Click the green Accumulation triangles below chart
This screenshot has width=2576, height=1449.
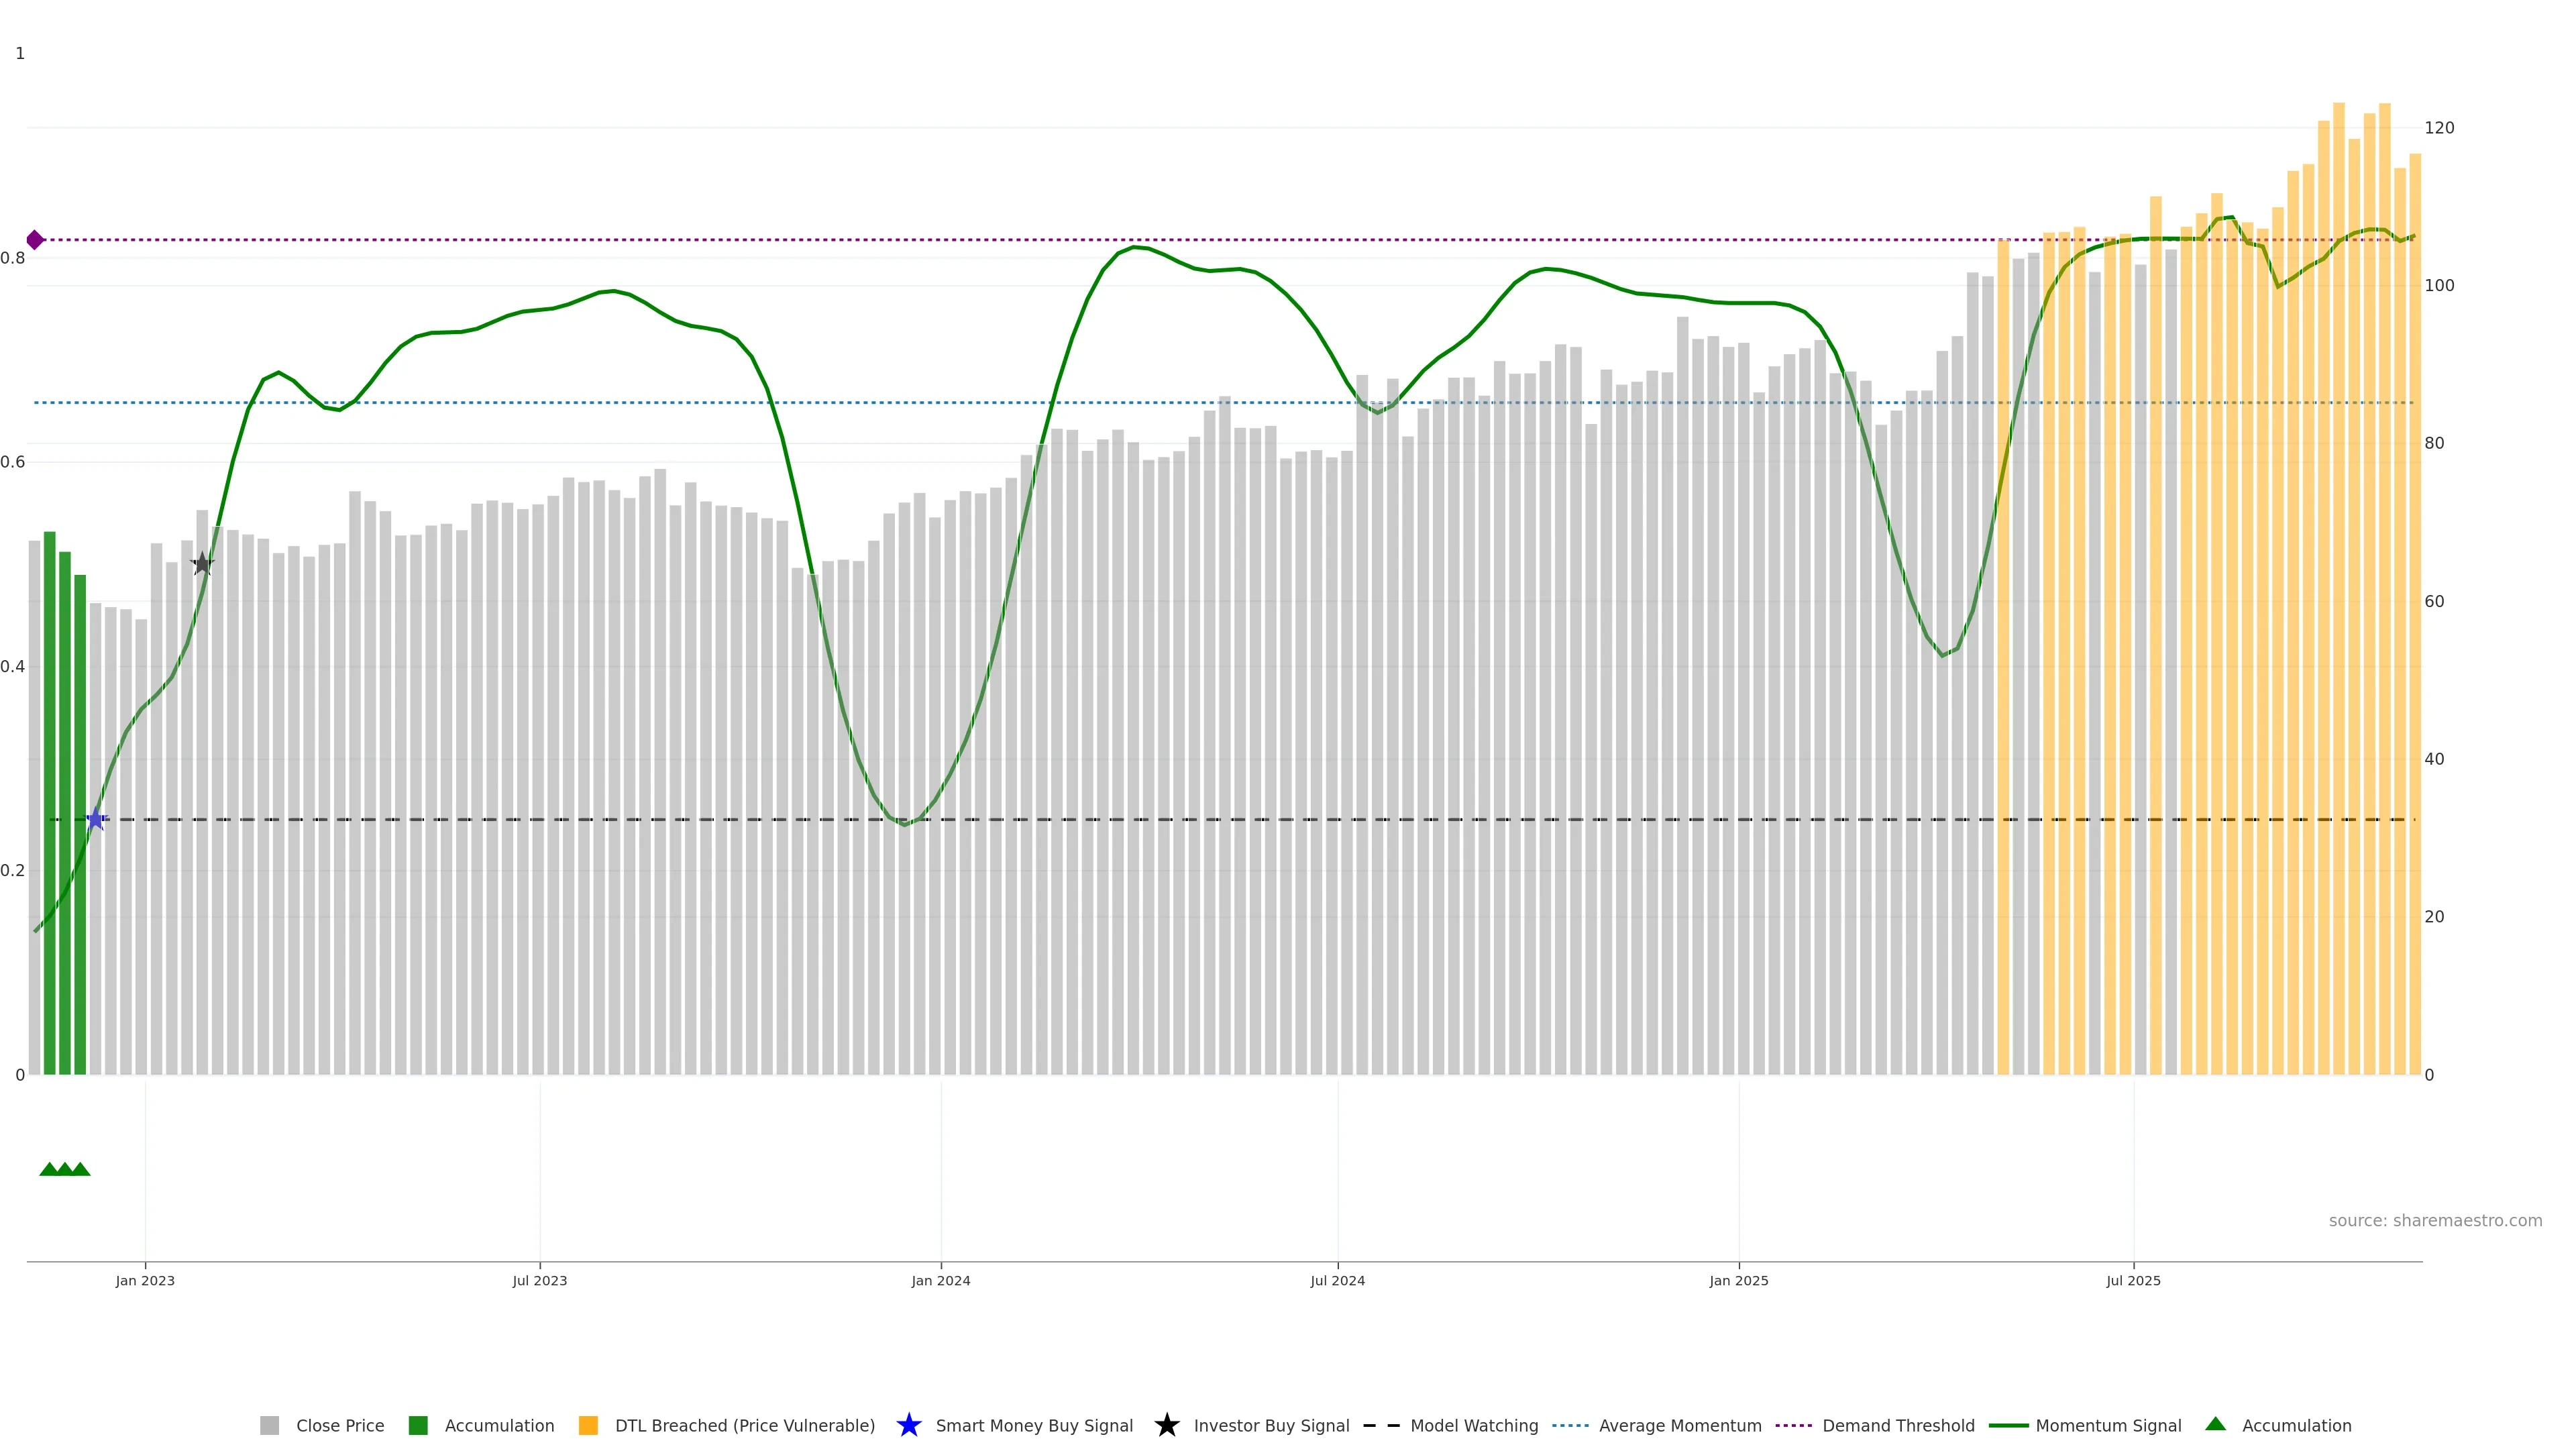click(x=65, y=1169)
